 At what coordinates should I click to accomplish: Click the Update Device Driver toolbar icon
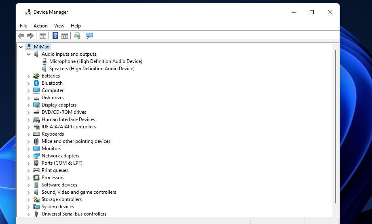click(x=77, y=36)
